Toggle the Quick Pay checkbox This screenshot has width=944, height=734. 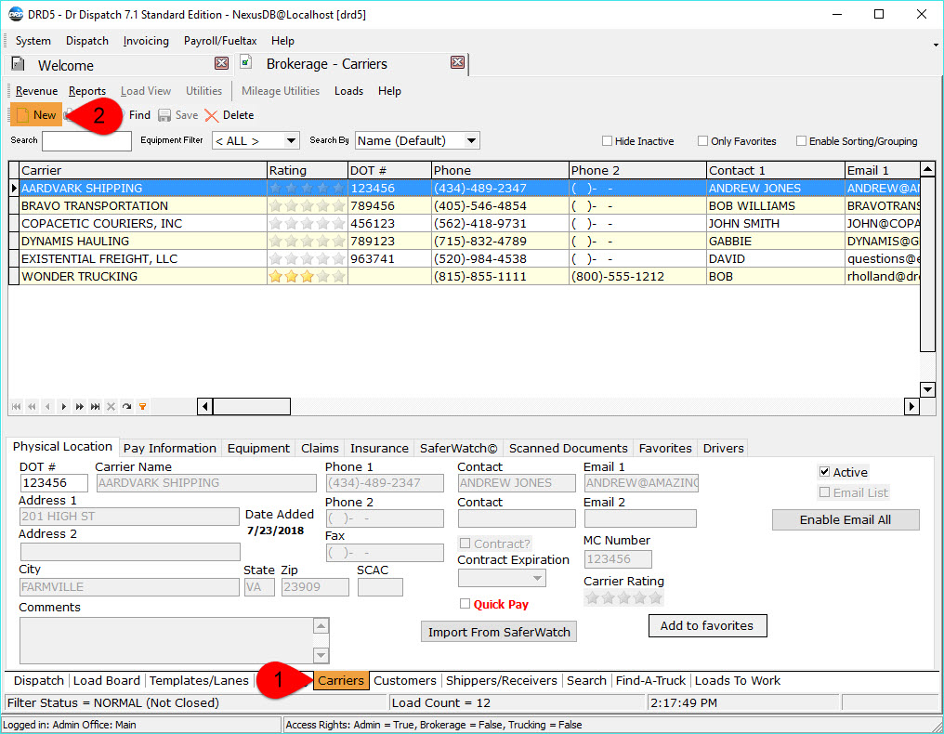[x=465, y=603]
